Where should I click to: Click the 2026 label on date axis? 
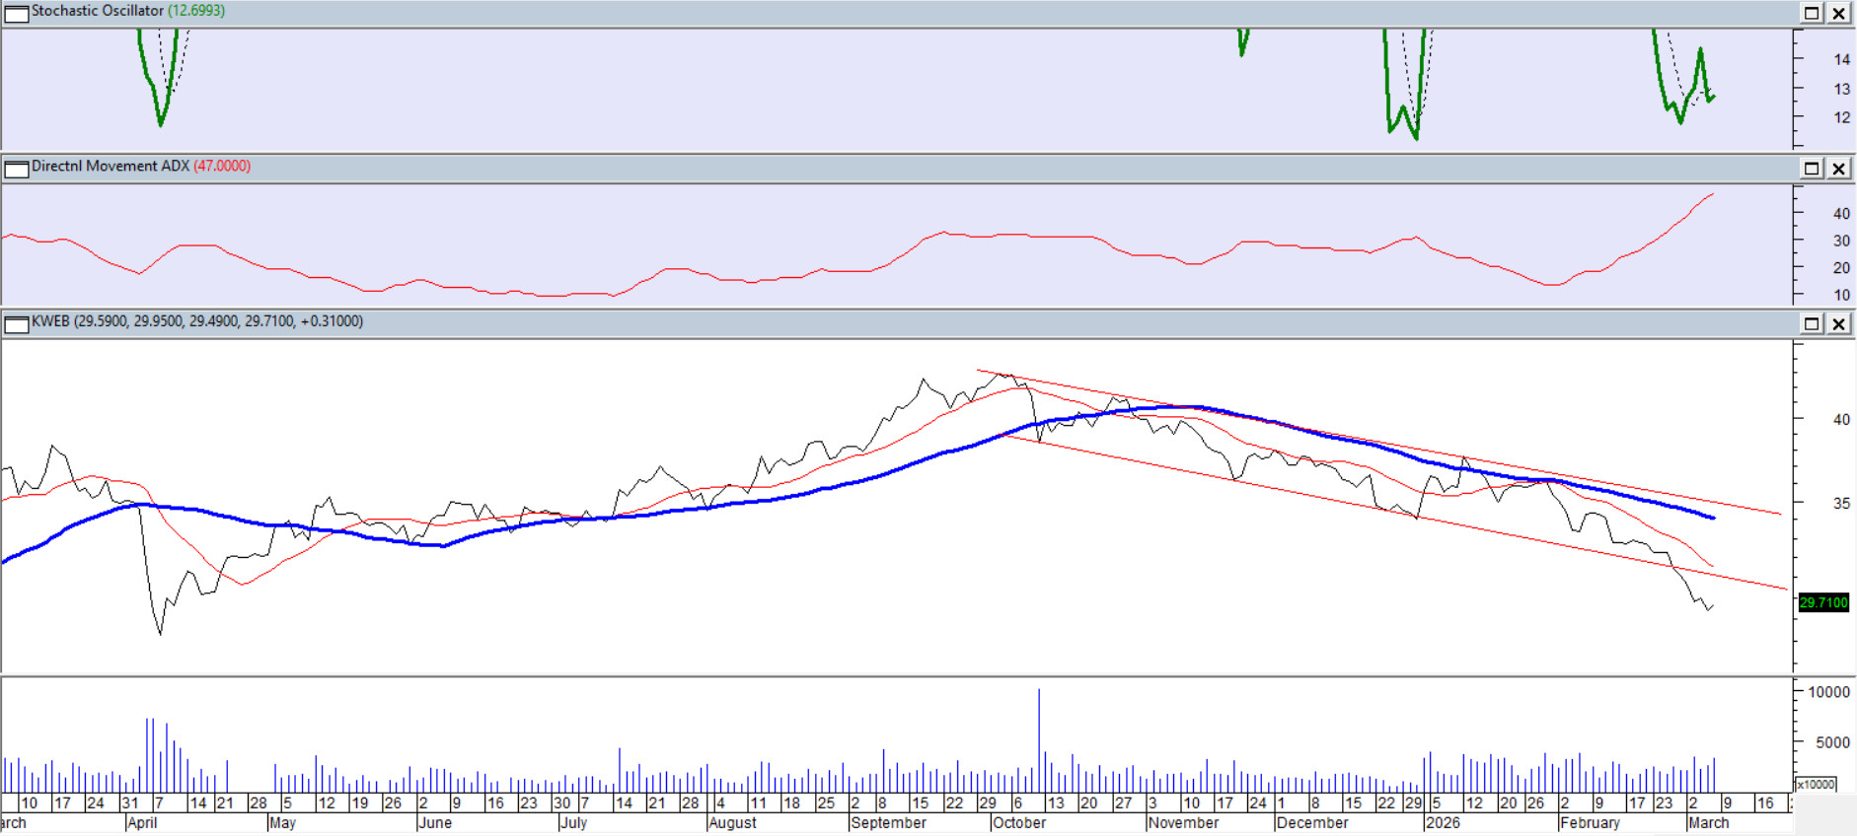pyautogui.click(x=1443, y=822)
